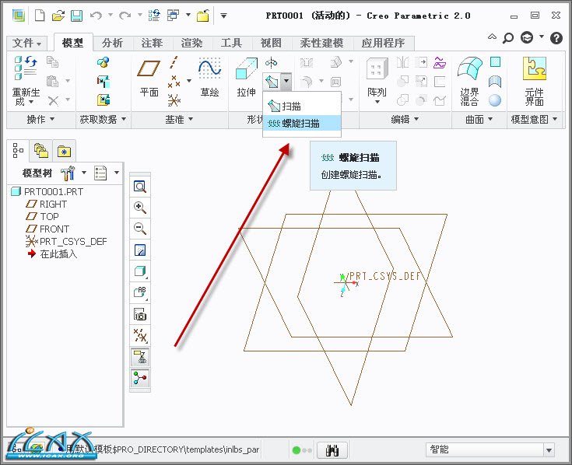
Task: Click the Redo arrow icon
Action: tap(125, 16)
